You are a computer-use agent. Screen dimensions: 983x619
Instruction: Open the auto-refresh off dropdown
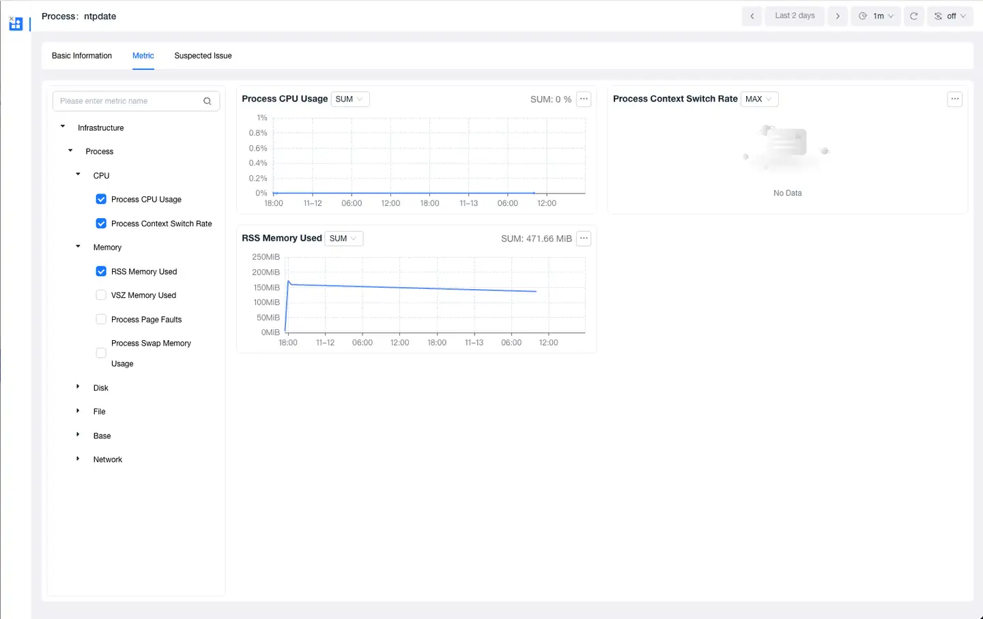click(x=950, y=16)
